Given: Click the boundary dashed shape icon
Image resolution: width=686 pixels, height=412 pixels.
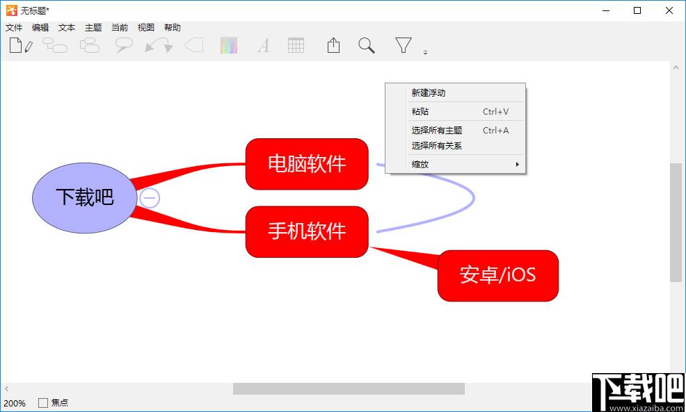Looking at the screenshot, I should pos(194,45).
